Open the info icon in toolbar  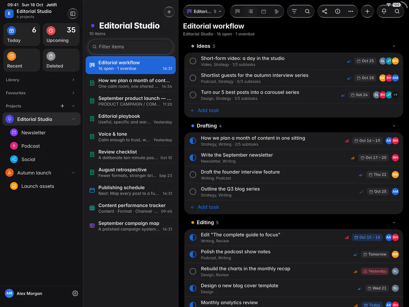(x=337, y=11)
